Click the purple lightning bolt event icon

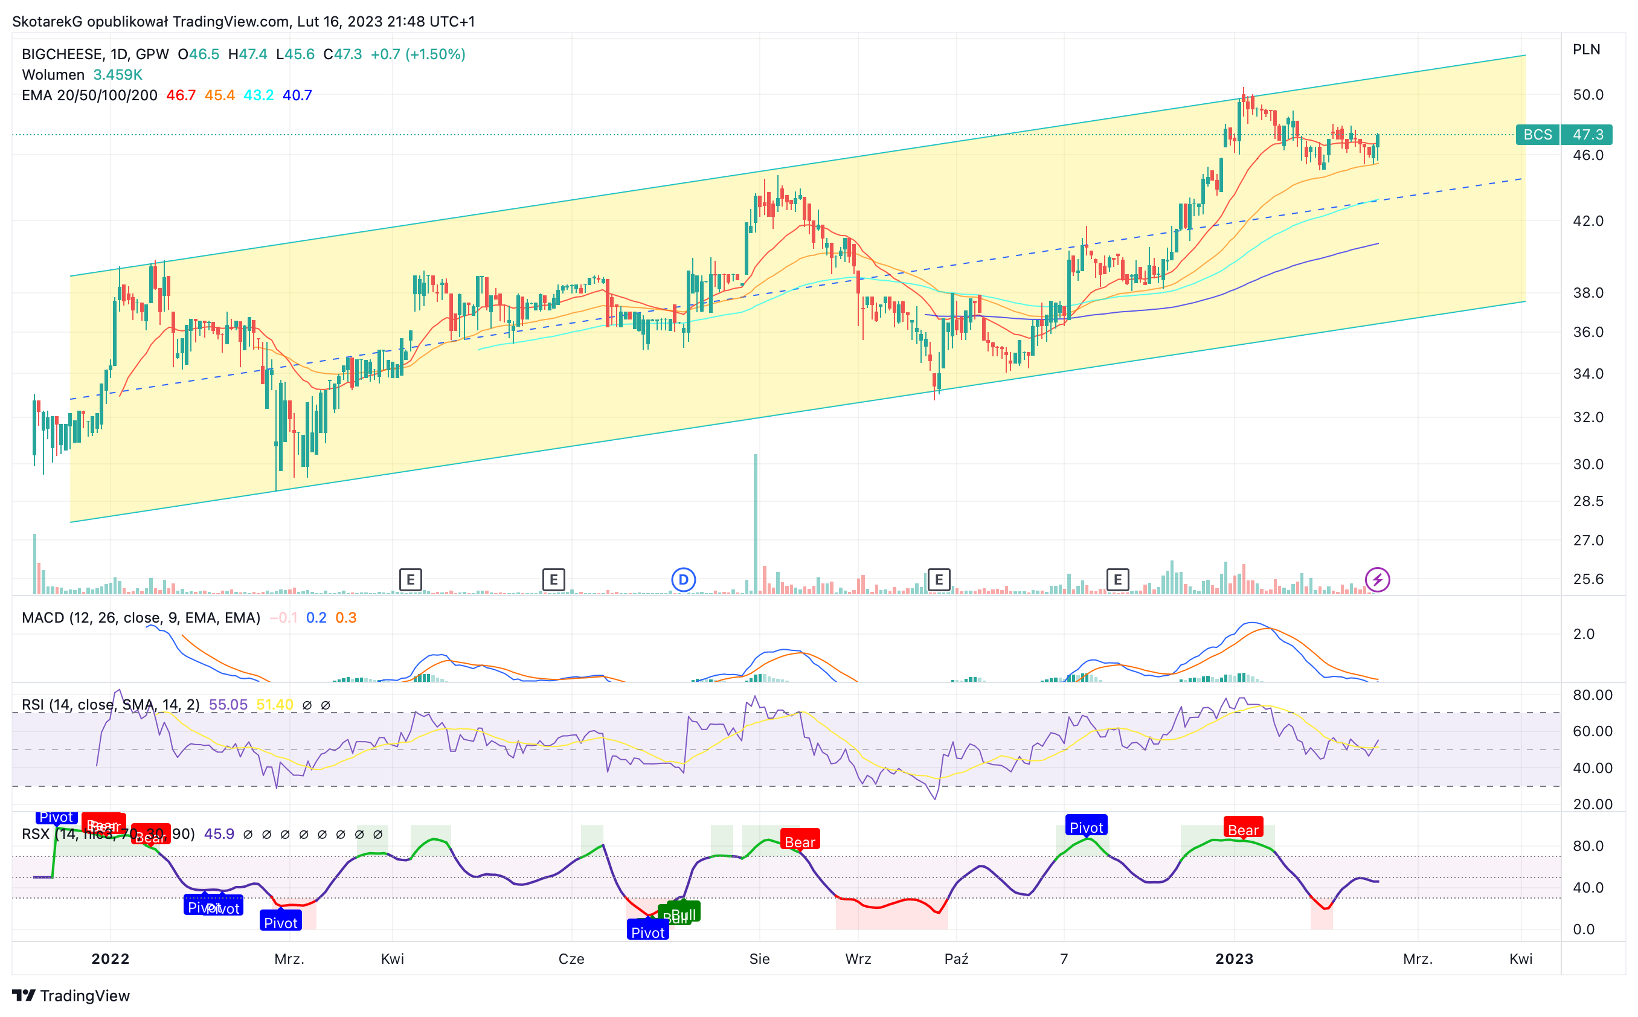[x=1377, y=579]
